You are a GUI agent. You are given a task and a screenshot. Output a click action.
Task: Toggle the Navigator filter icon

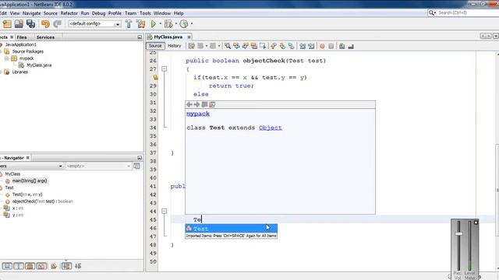click(x=137, y=166)
